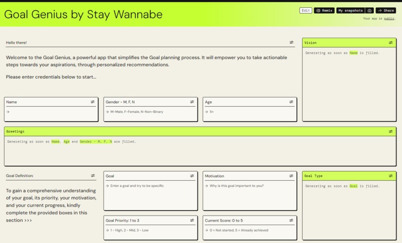402x243 pixels.
Task: Click the Vision block header
Action: tap(349, 43)
